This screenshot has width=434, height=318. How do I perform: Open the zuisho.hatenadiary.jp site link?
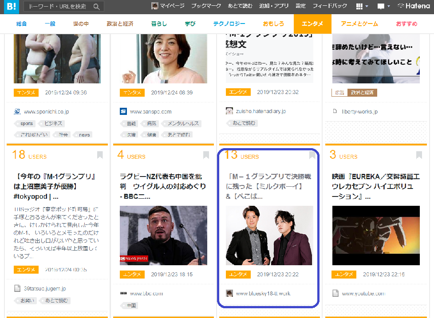click(261, 111)
